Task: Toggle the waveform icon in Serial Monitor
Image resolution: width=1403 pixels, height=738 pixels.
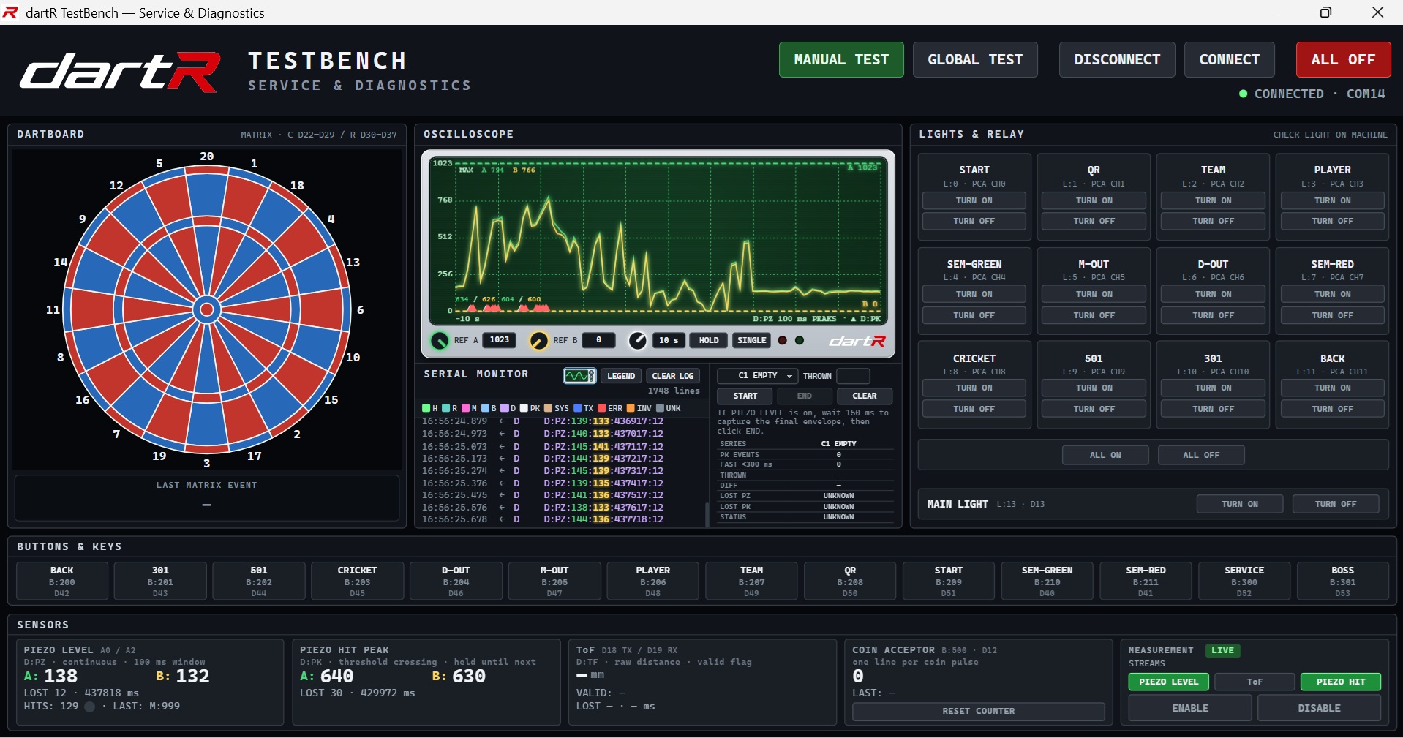Action: pos(579,376)
